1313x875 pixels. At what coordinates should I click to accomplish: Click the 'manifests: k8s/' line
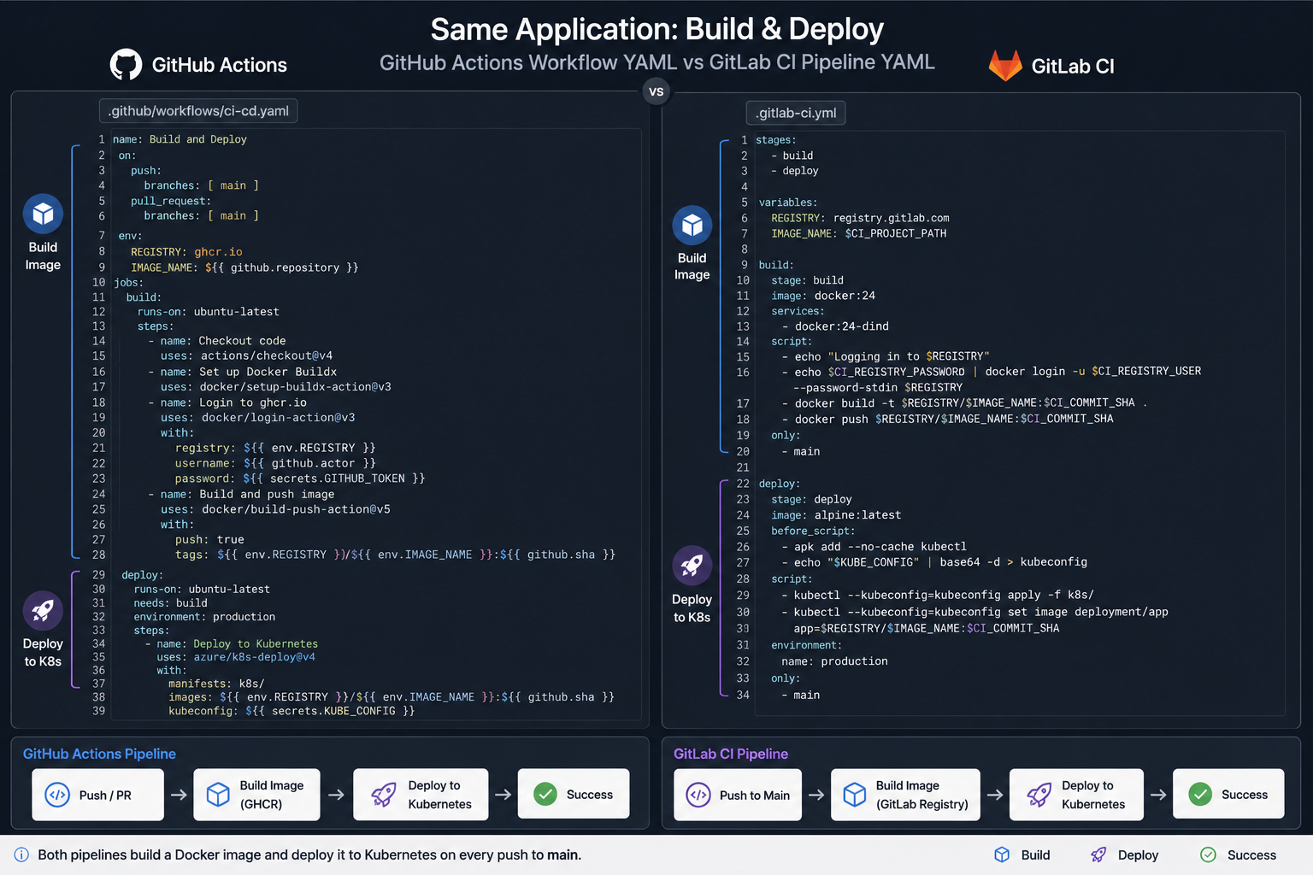point(216,684)
